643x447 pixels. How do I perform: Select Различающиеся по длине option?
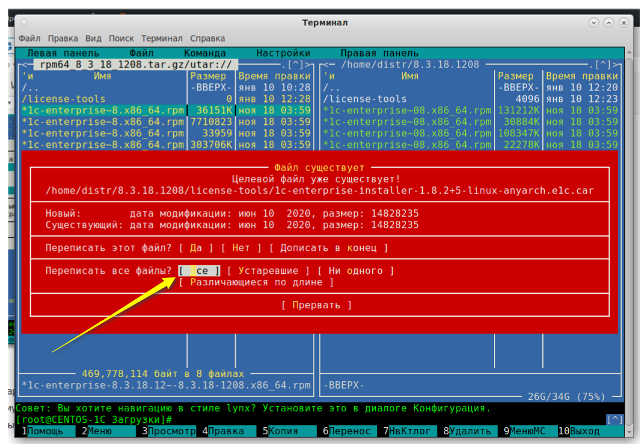pos(256,282)
